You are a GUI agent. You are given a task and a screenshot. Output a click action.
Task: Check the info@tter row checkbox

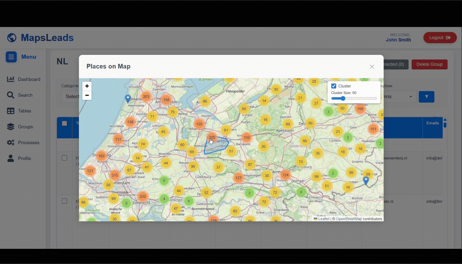[64, 201]
